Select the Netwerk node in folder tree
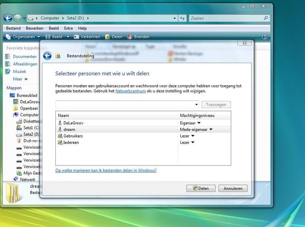 click(27, 179)
